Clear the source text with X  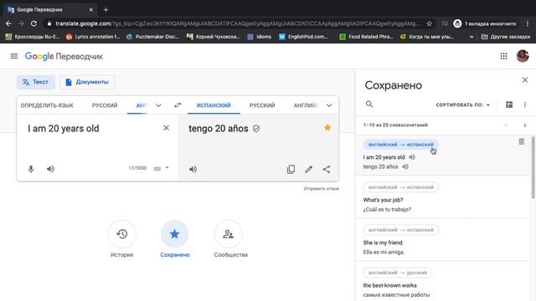pos(166,128)
